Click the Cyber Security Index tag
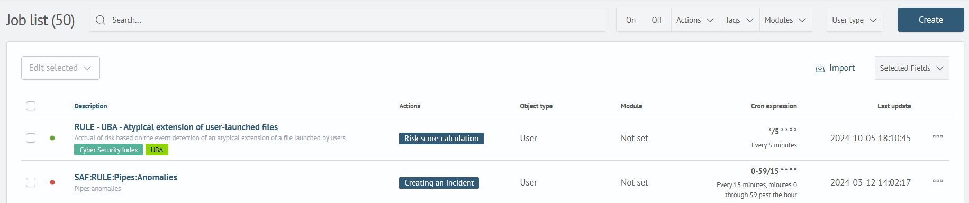The width and height of the screenshot is (969, 203). [x=108, y=150]
